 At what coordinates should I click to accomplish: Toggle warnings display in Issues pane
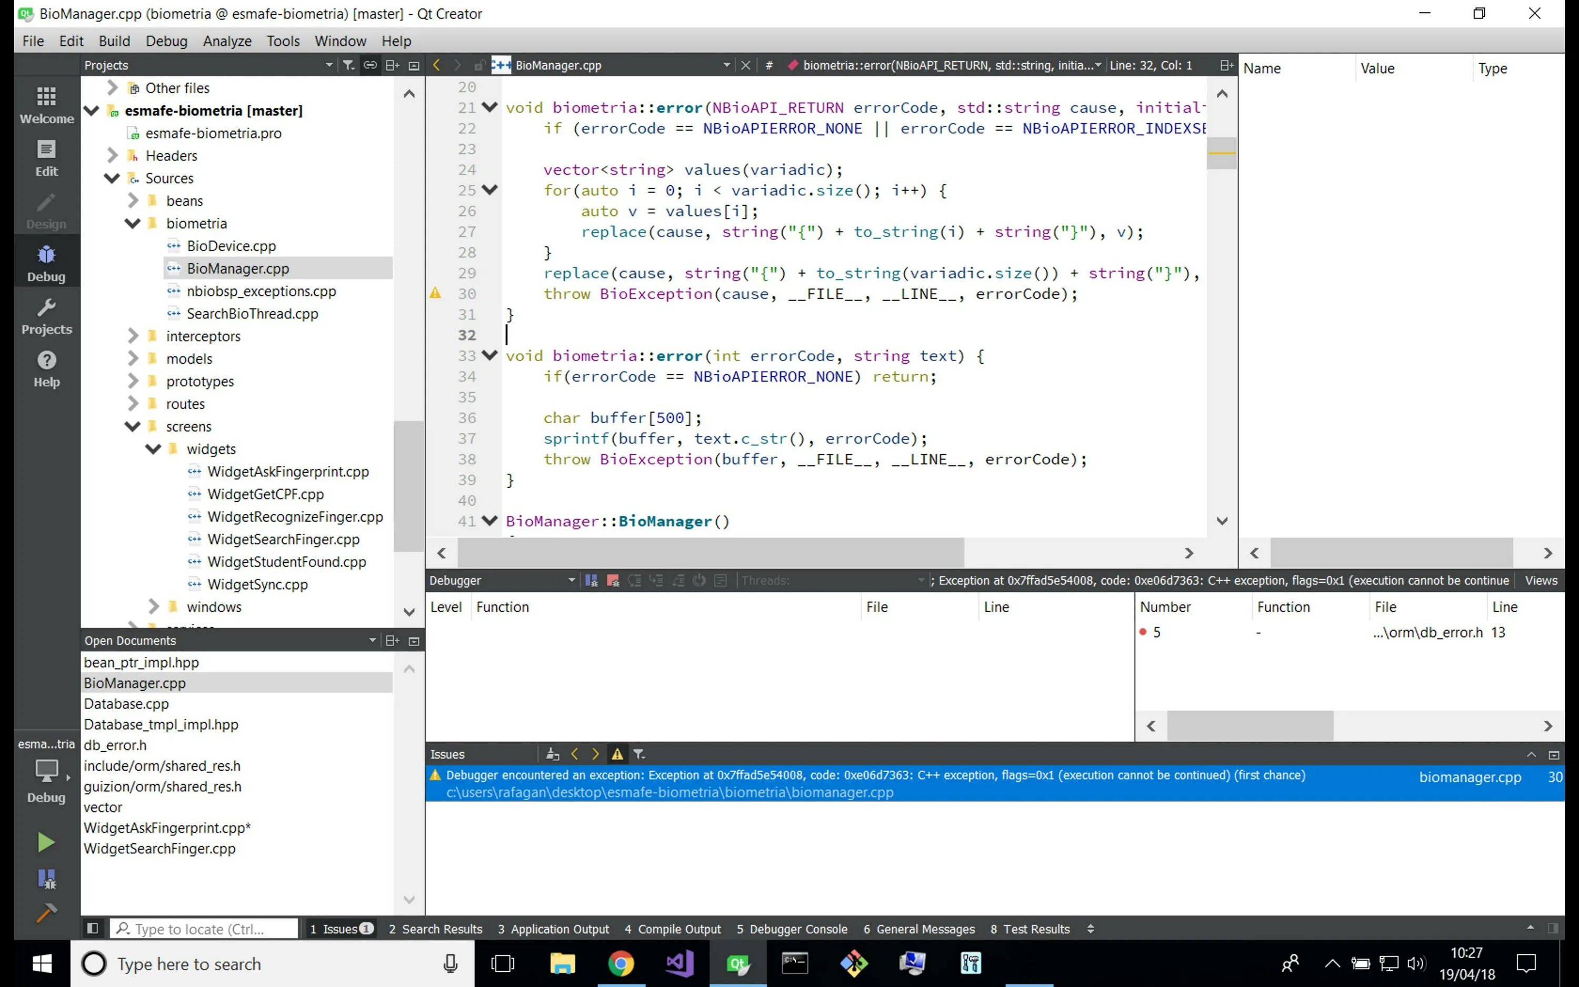click(616, 754)
